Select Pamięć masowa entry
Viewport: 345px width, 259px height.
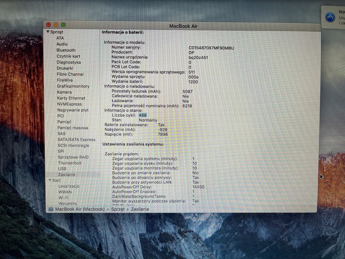click(x=73, y=128)
